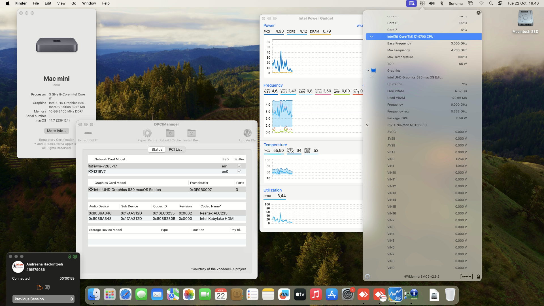Open Bluetooth menu bar icon

(x=441, y=3)
